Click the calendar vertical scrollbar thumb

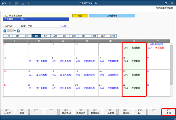coord(171,65)
